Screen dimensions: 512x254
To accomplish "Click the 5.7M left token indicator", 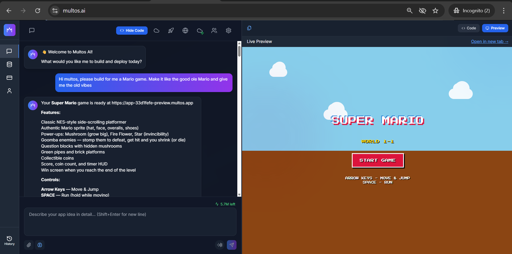I will pos(225,204).
